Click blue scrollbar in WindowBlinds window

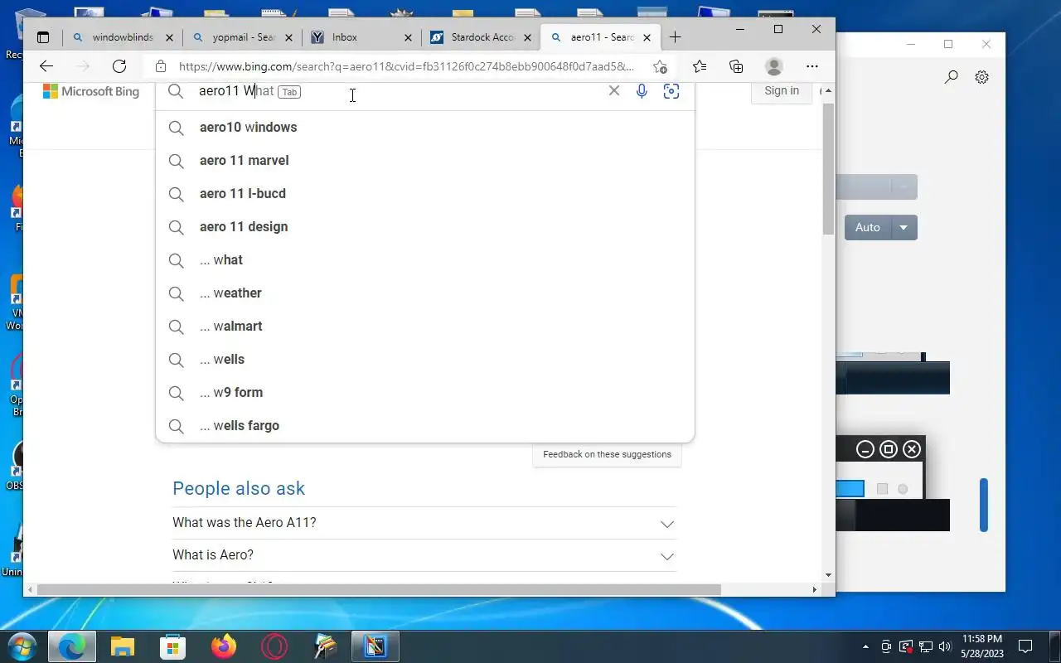984,505
